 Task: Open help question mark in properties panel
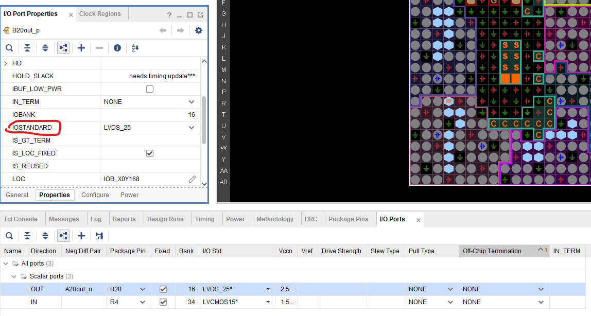[x=169, y=15]
